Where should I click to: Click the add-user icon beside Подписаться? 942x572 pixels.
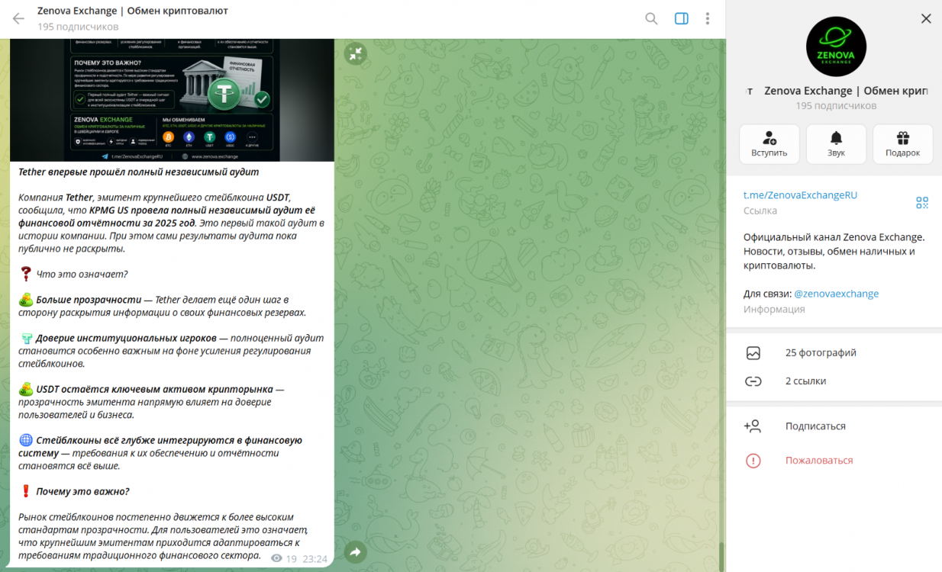point(753,426)
